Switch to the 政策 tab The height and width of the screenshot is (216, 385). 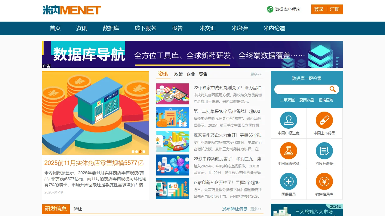[178, 74]
